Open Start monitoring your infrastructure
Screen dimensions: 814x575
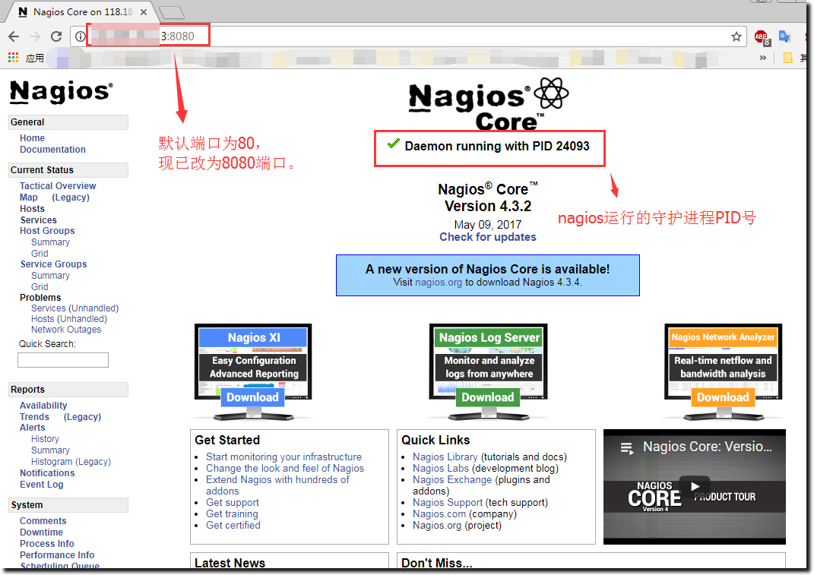pos(284,457)
